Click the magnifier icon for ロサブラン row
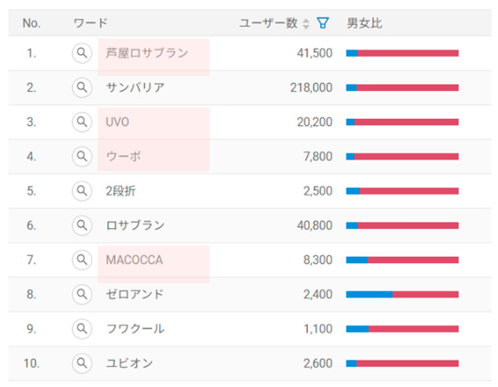 click(82, 225)
